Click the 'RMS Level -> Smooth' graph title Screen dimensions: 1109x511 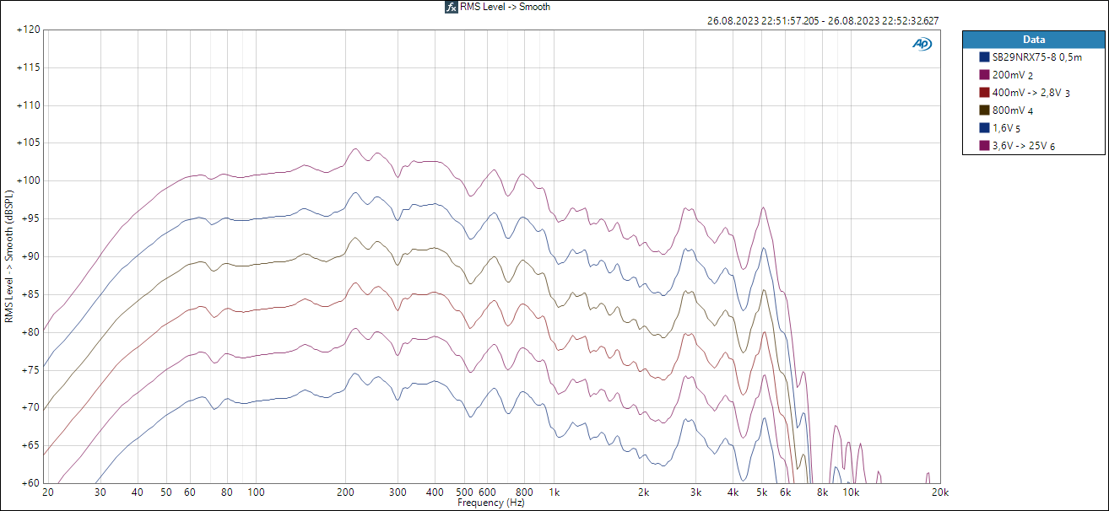(x=505, y=7)
